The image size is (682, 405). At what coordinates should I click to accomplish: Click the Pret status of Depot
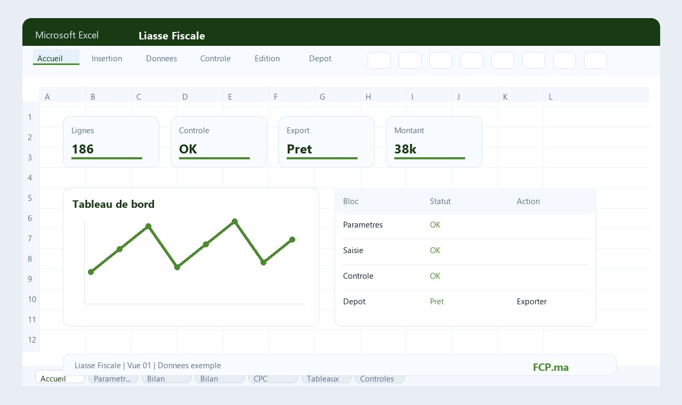tap(437, 302)
